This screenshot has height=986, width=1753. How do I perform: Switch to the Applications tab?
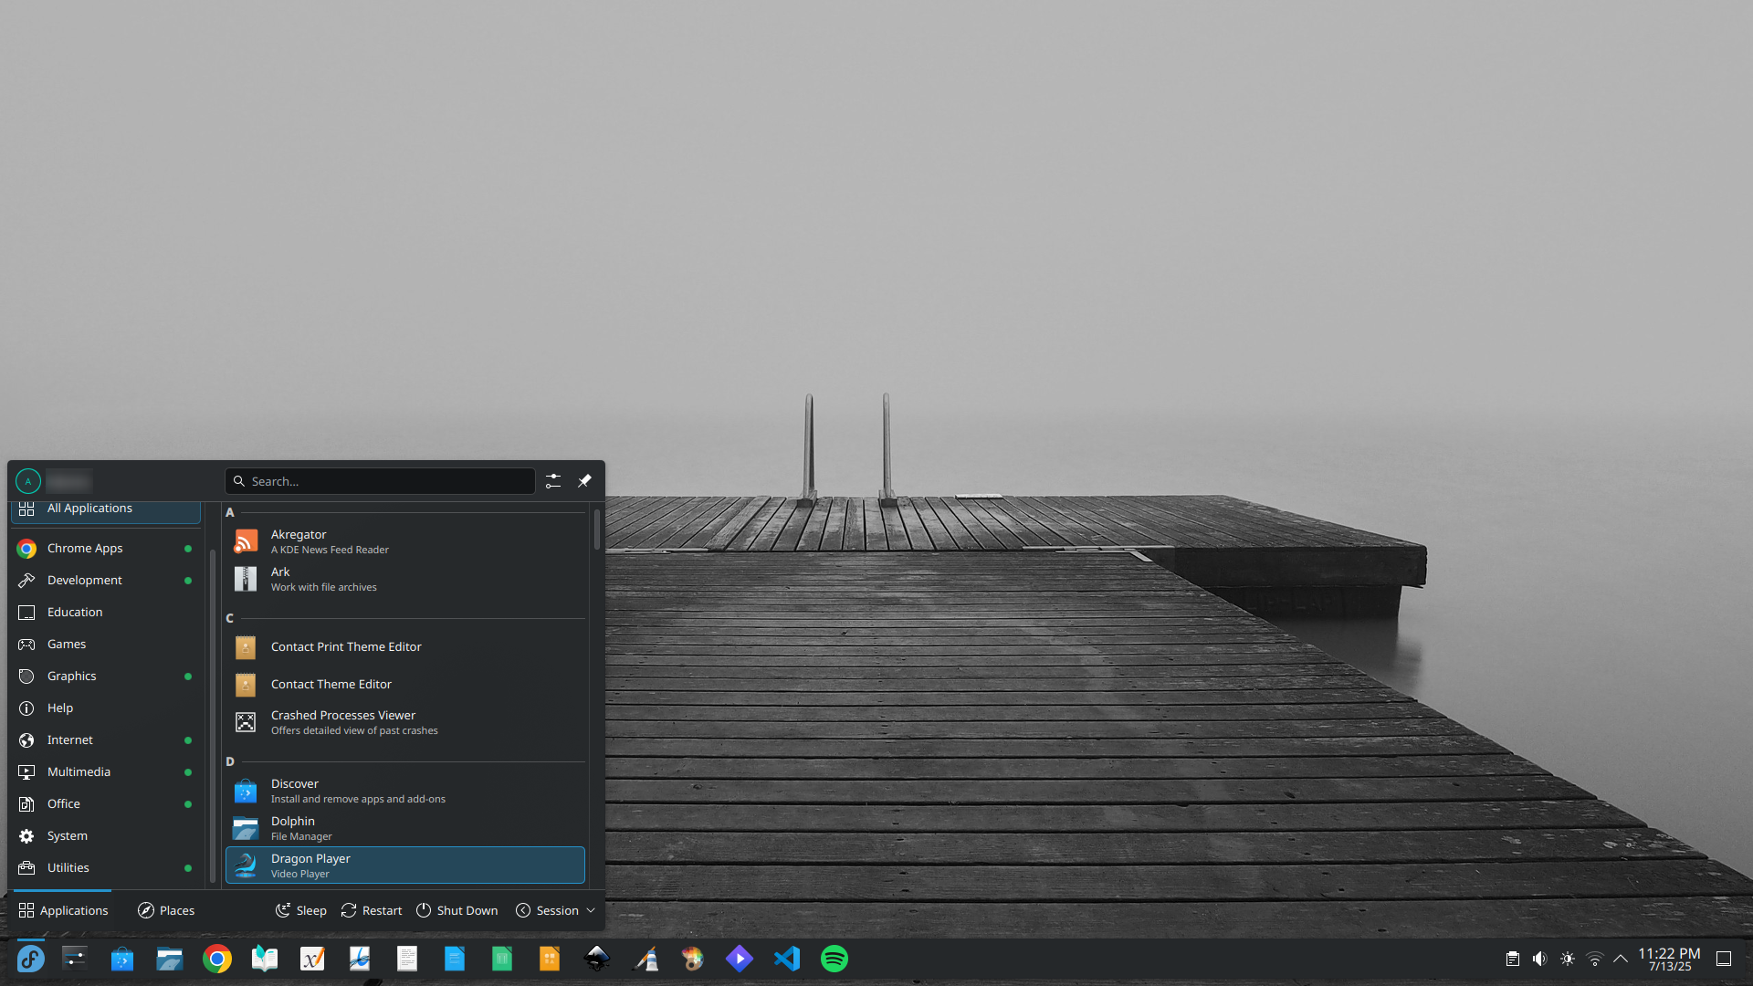click(63, 910)
